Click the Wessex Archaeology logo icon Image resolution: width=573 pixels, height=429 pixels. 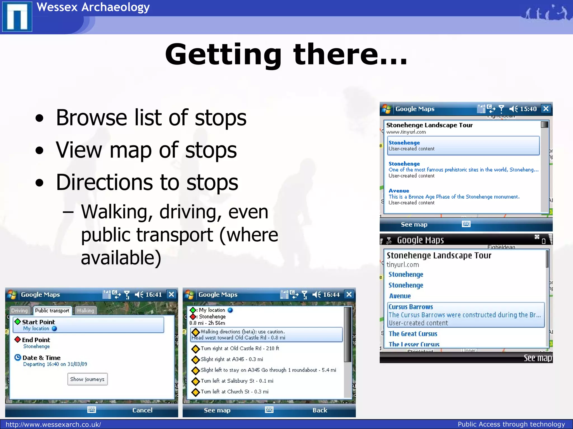(x=17, y=16)
